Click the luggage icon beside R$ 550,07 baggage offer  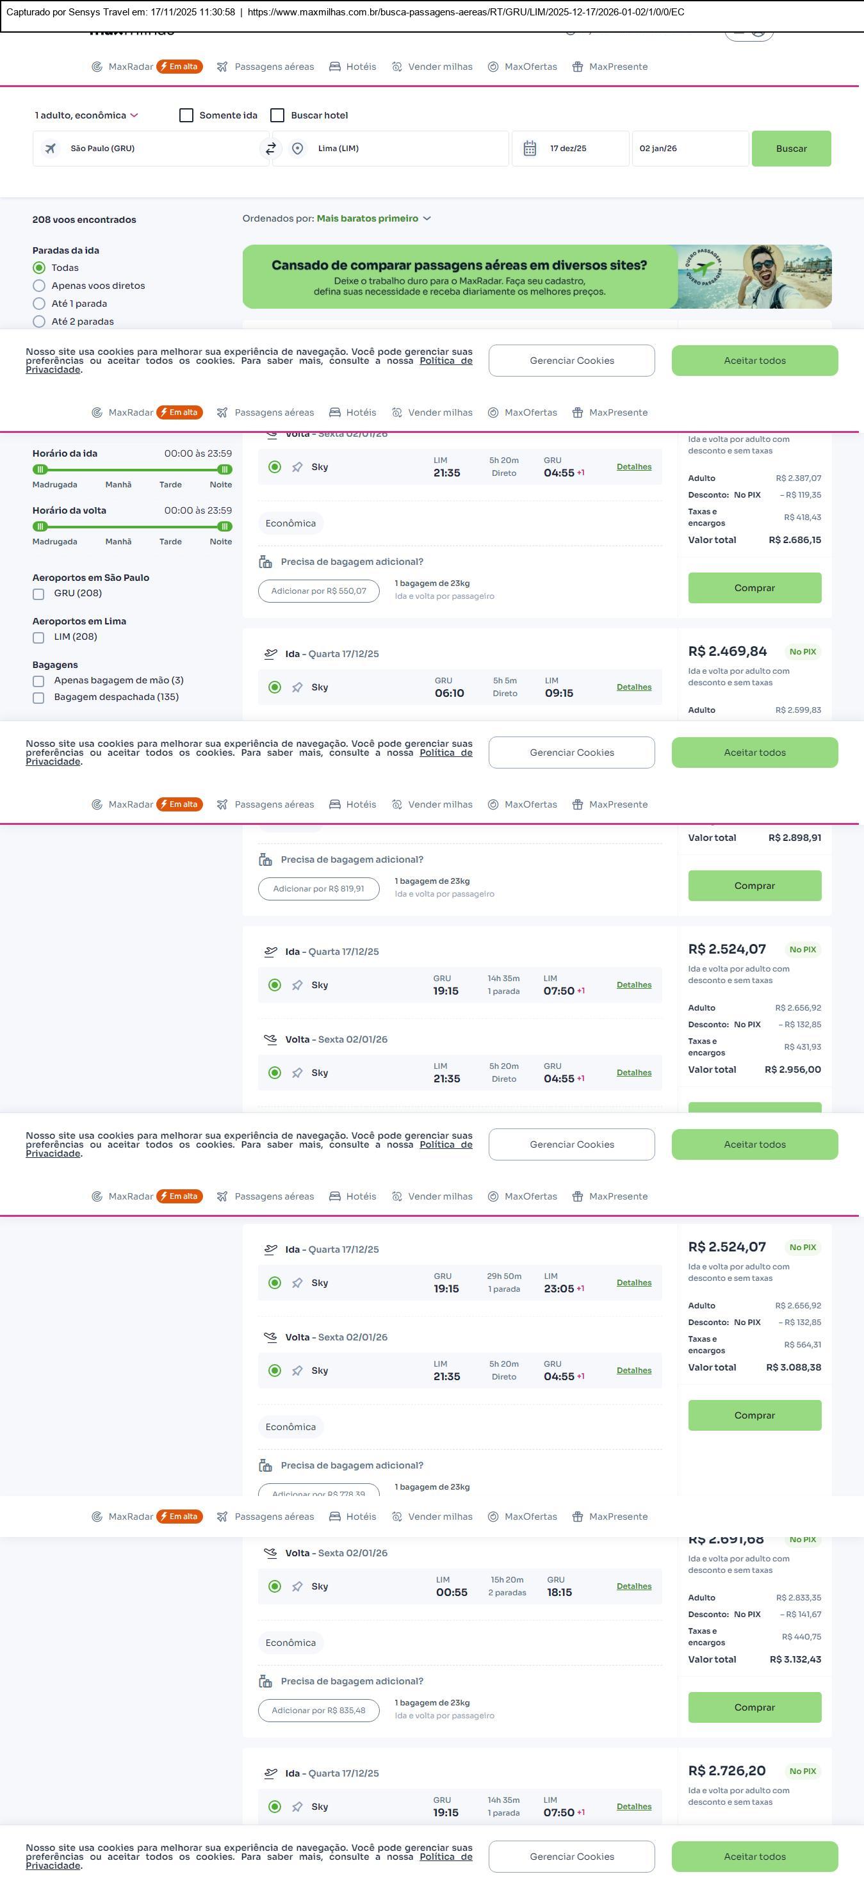pyautogui.click(x=265, y=562)
